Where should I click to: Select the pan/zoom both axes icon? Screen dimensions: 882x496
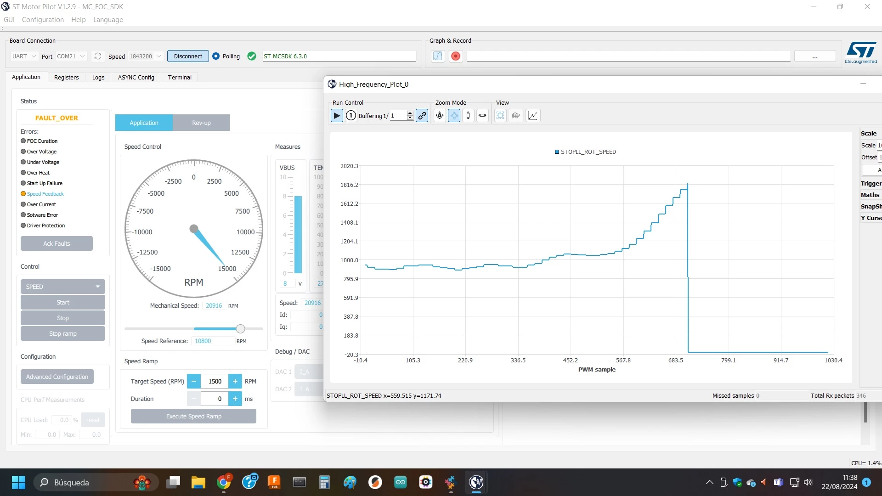pos(454,116)
